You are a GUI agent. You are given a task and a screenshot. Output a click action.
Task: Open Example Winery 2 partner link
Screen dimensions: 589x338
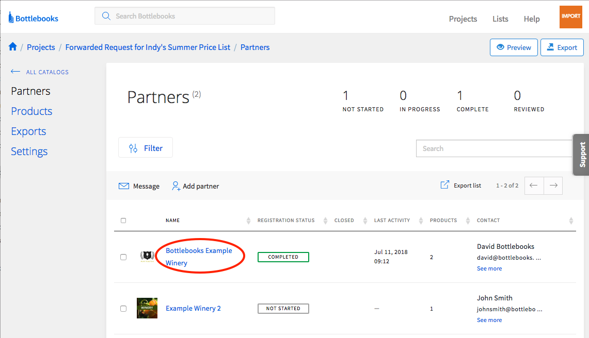[193, 308]
